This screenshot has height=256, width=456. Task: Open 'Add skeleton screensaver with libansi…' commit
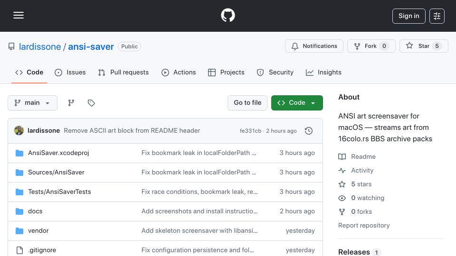199,231
